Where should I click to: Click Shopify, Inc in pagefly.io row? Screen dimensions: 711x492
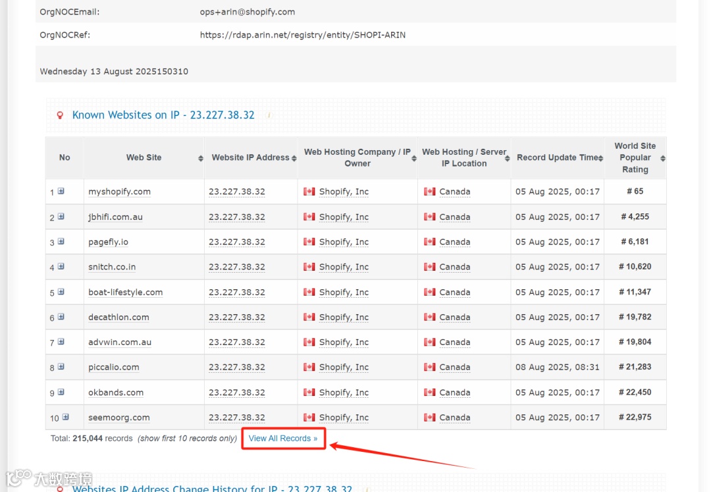[344, 242]
